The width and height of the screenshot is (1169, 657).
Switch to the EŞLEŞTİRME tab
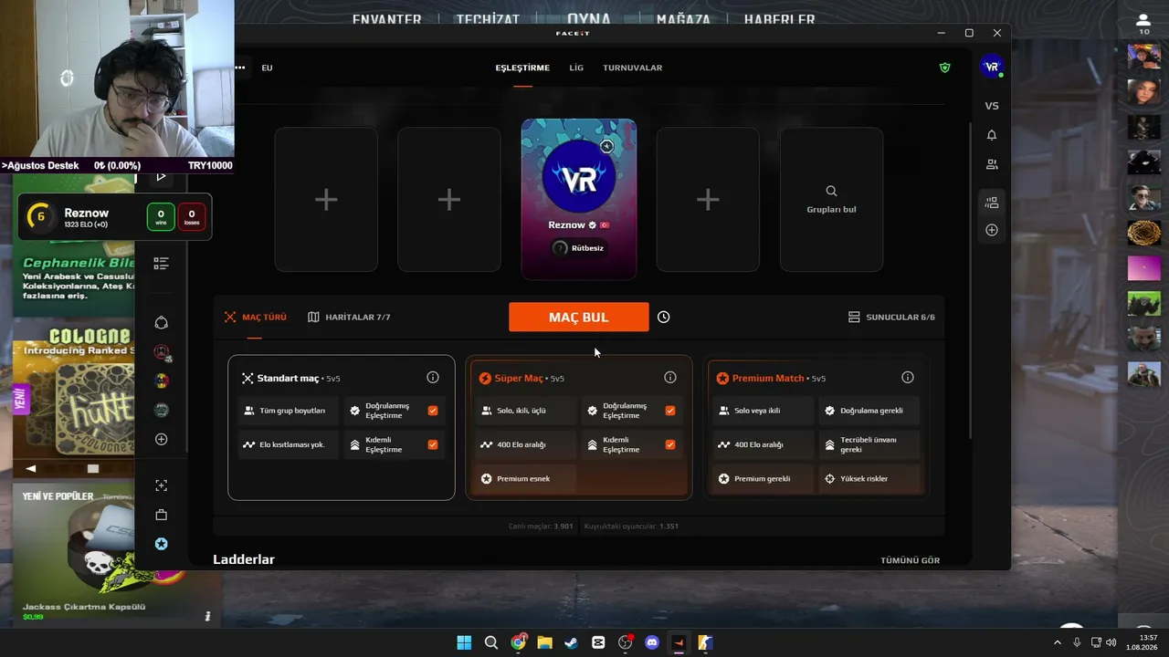[x=522, y=68]
